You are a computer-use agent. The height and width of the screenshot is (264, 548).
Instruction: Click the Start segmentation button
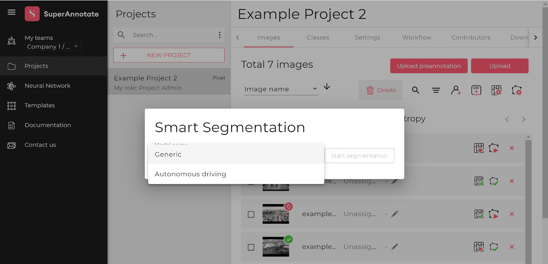pyautogui.click(x=359, y=155)
